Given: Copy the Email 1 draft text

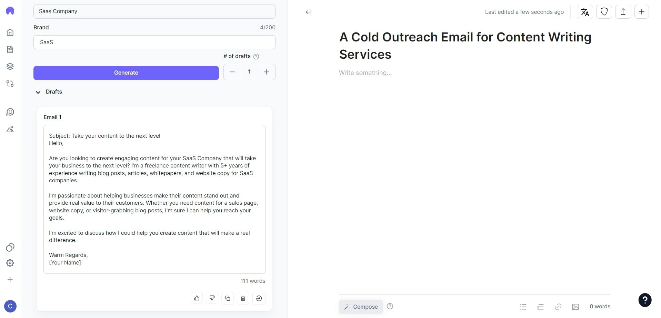Looking at the screenshot, I should click(227, 298).
